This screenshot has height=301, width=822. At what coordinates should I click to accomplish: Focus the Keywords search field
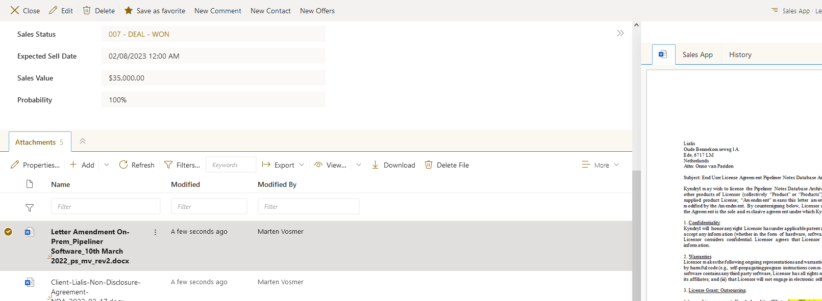tap(231, 165)
